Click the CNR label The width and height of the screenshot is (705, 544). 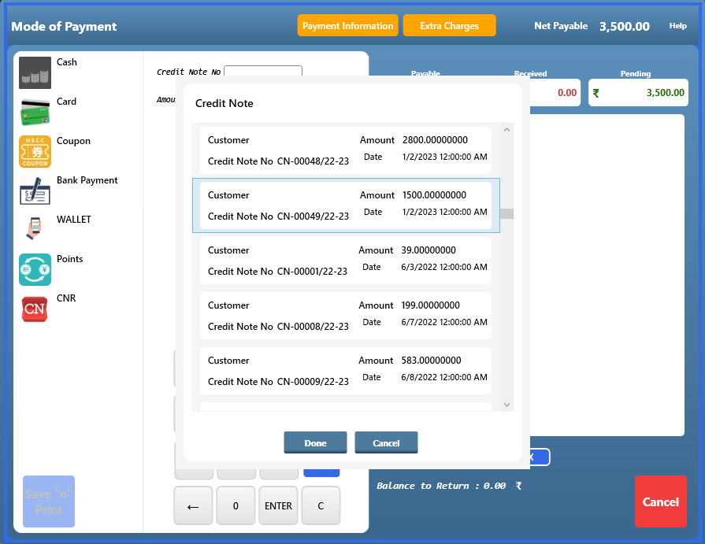pos(66,298)
